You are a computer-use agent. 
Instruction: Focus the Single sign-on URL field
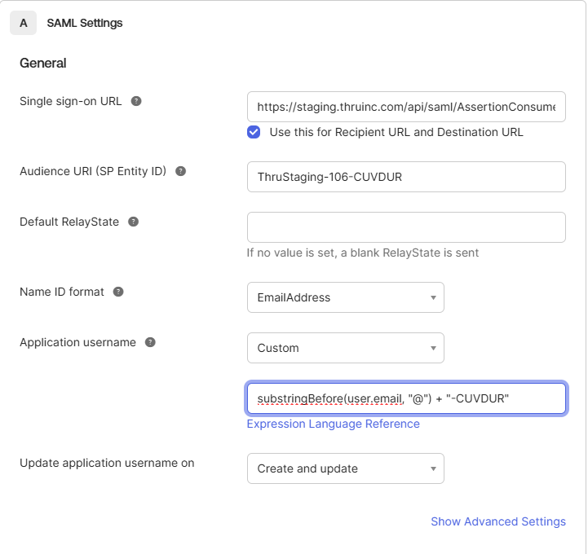tap(406, 107)
